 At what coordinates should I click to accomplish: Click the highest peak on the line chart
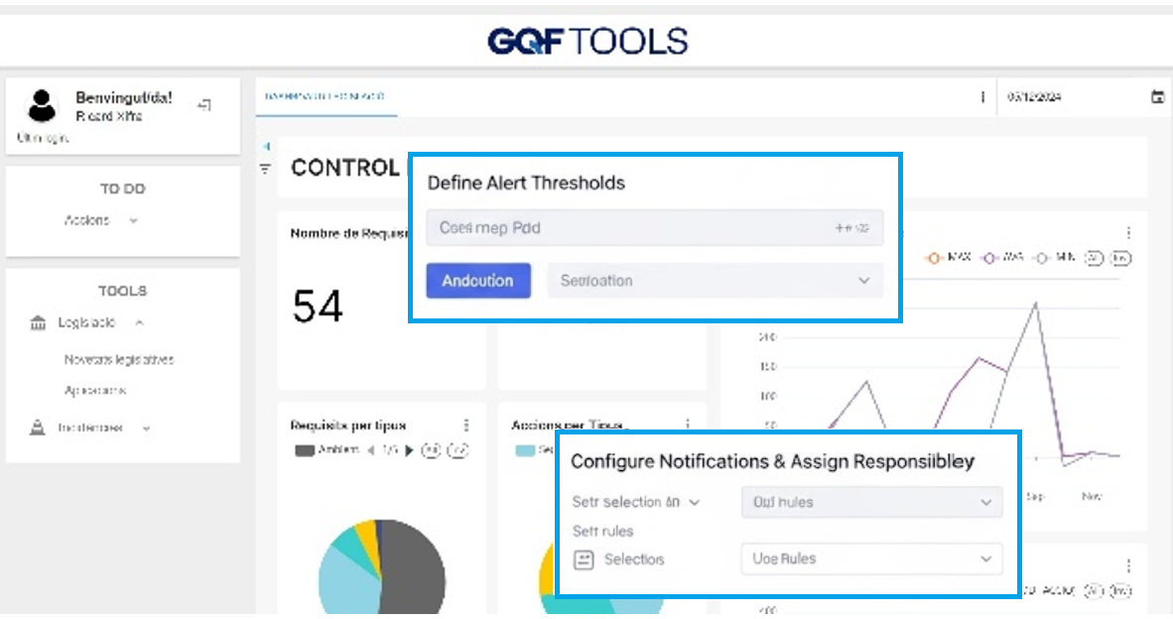coord(1036,303)
